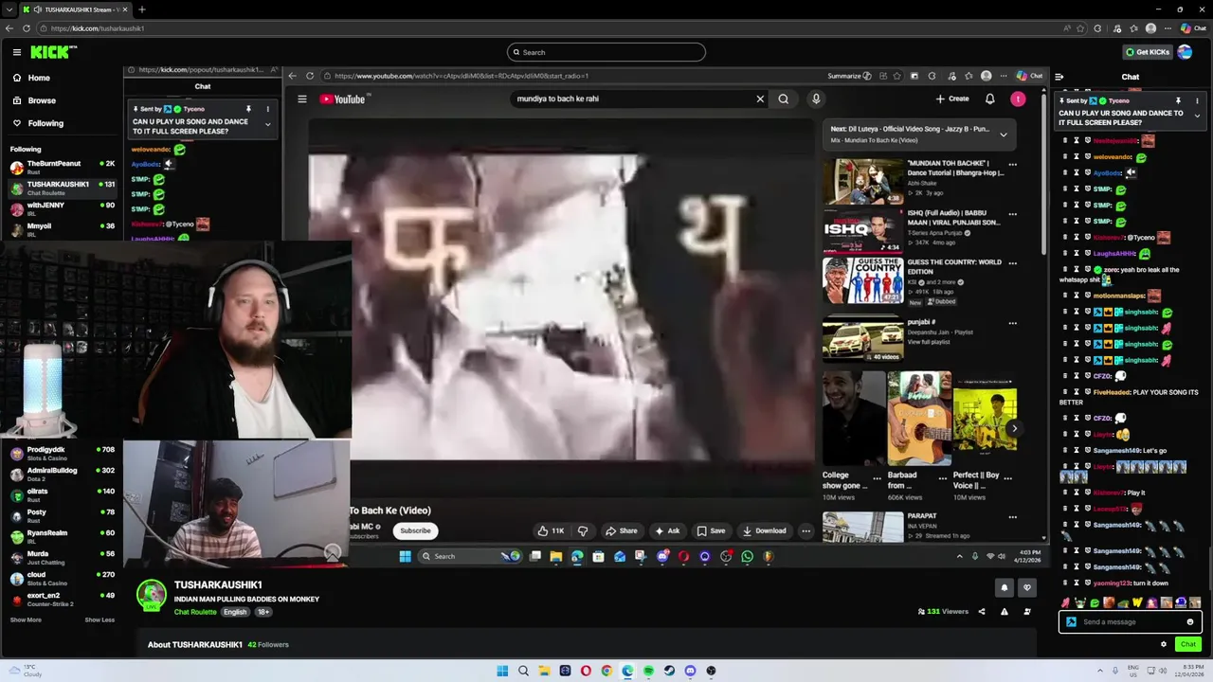Open MUNDIAN TOH BACHKE dance tutorial thumbnail
The image size is (1213, 682).
click(862, 181)
